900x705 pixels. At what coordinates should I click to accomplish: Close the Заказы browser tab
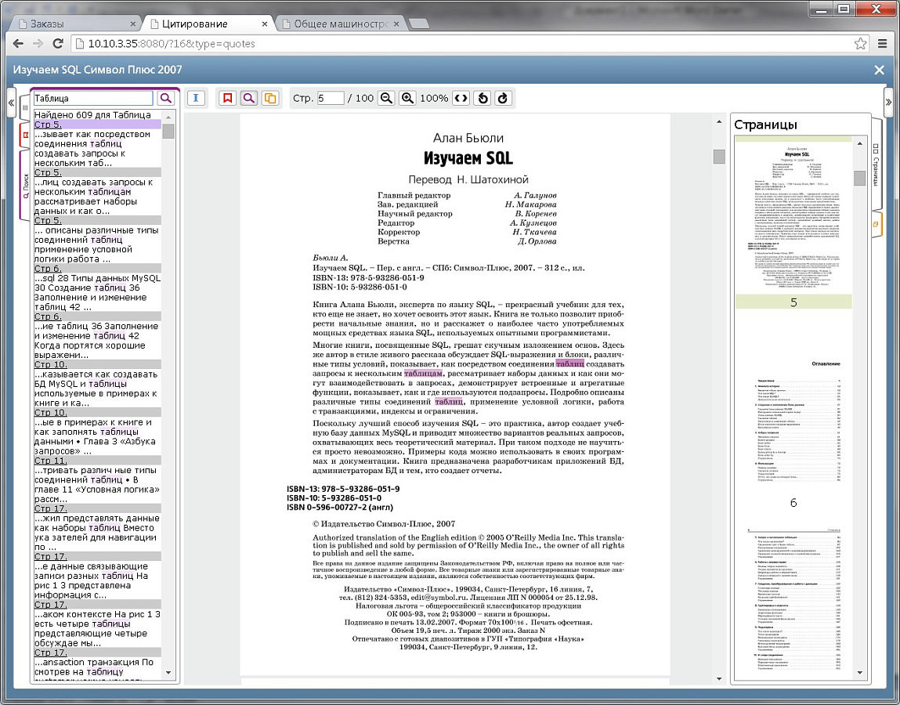click(132, 24)
